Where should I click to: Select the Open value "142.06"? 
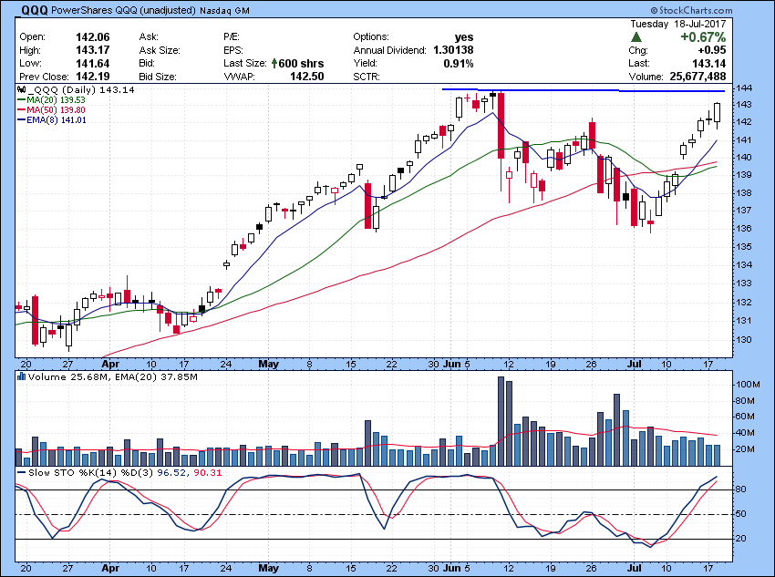[93, 37]
